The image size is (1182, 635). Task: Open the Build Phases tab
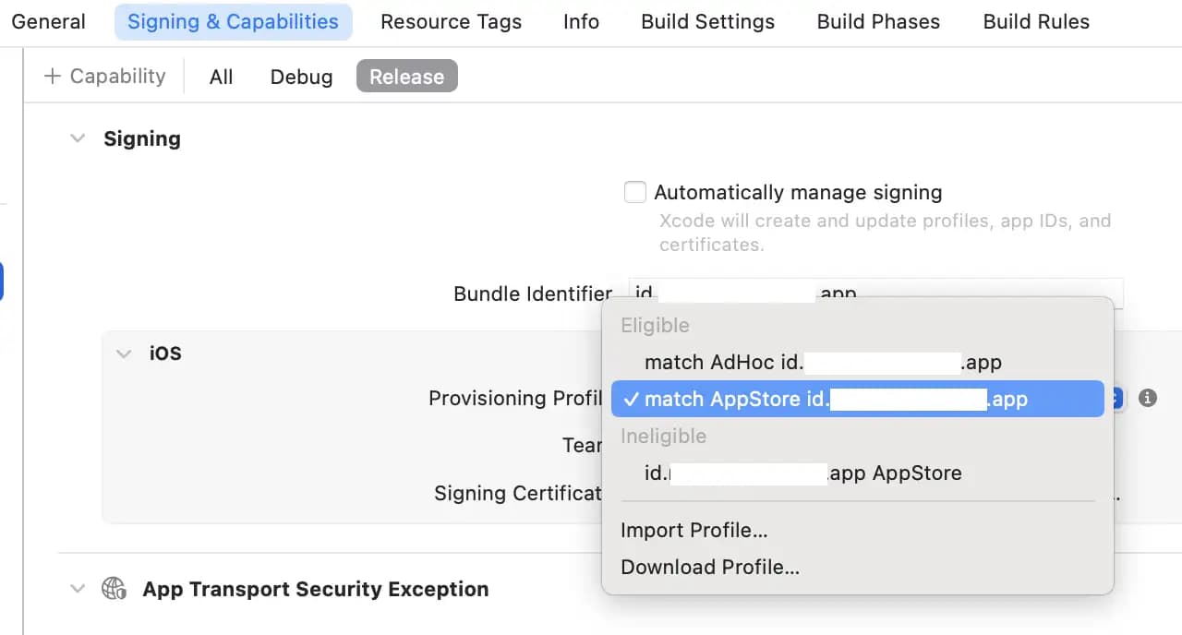[878, 21]
